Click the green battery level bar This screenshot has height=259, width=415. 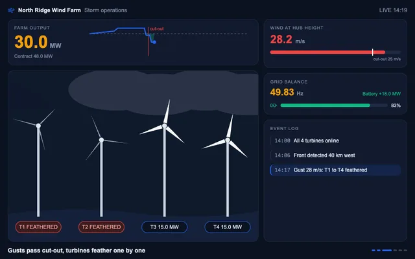point(325,106)
